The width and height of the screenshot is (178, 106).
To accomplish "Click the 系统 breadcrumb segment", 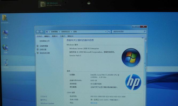I will [75, 32].
